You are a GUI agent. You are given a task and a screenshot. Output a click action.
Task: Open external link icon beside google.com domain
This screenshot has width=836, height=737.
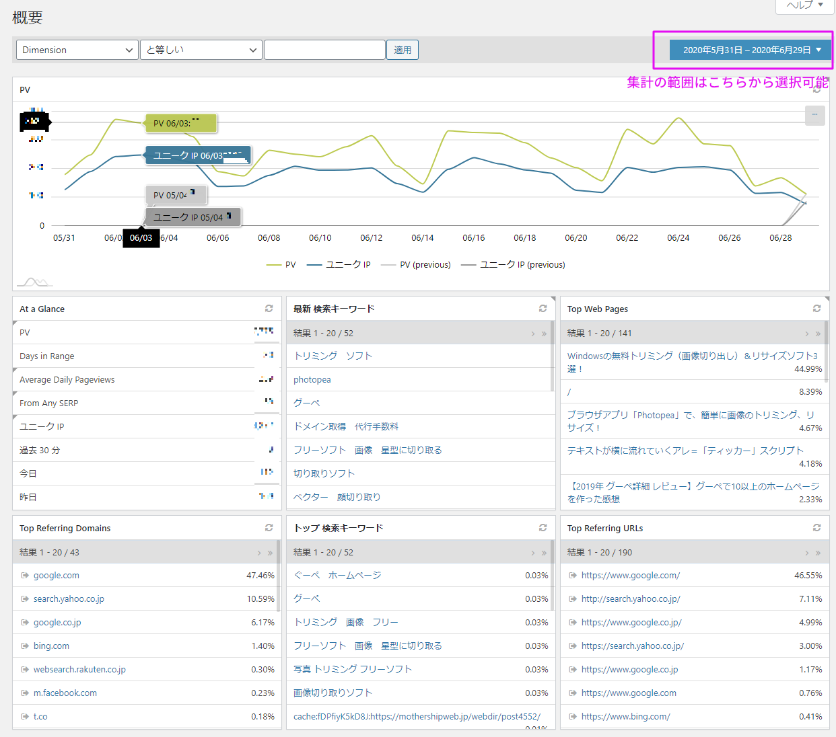coord(25,576)
